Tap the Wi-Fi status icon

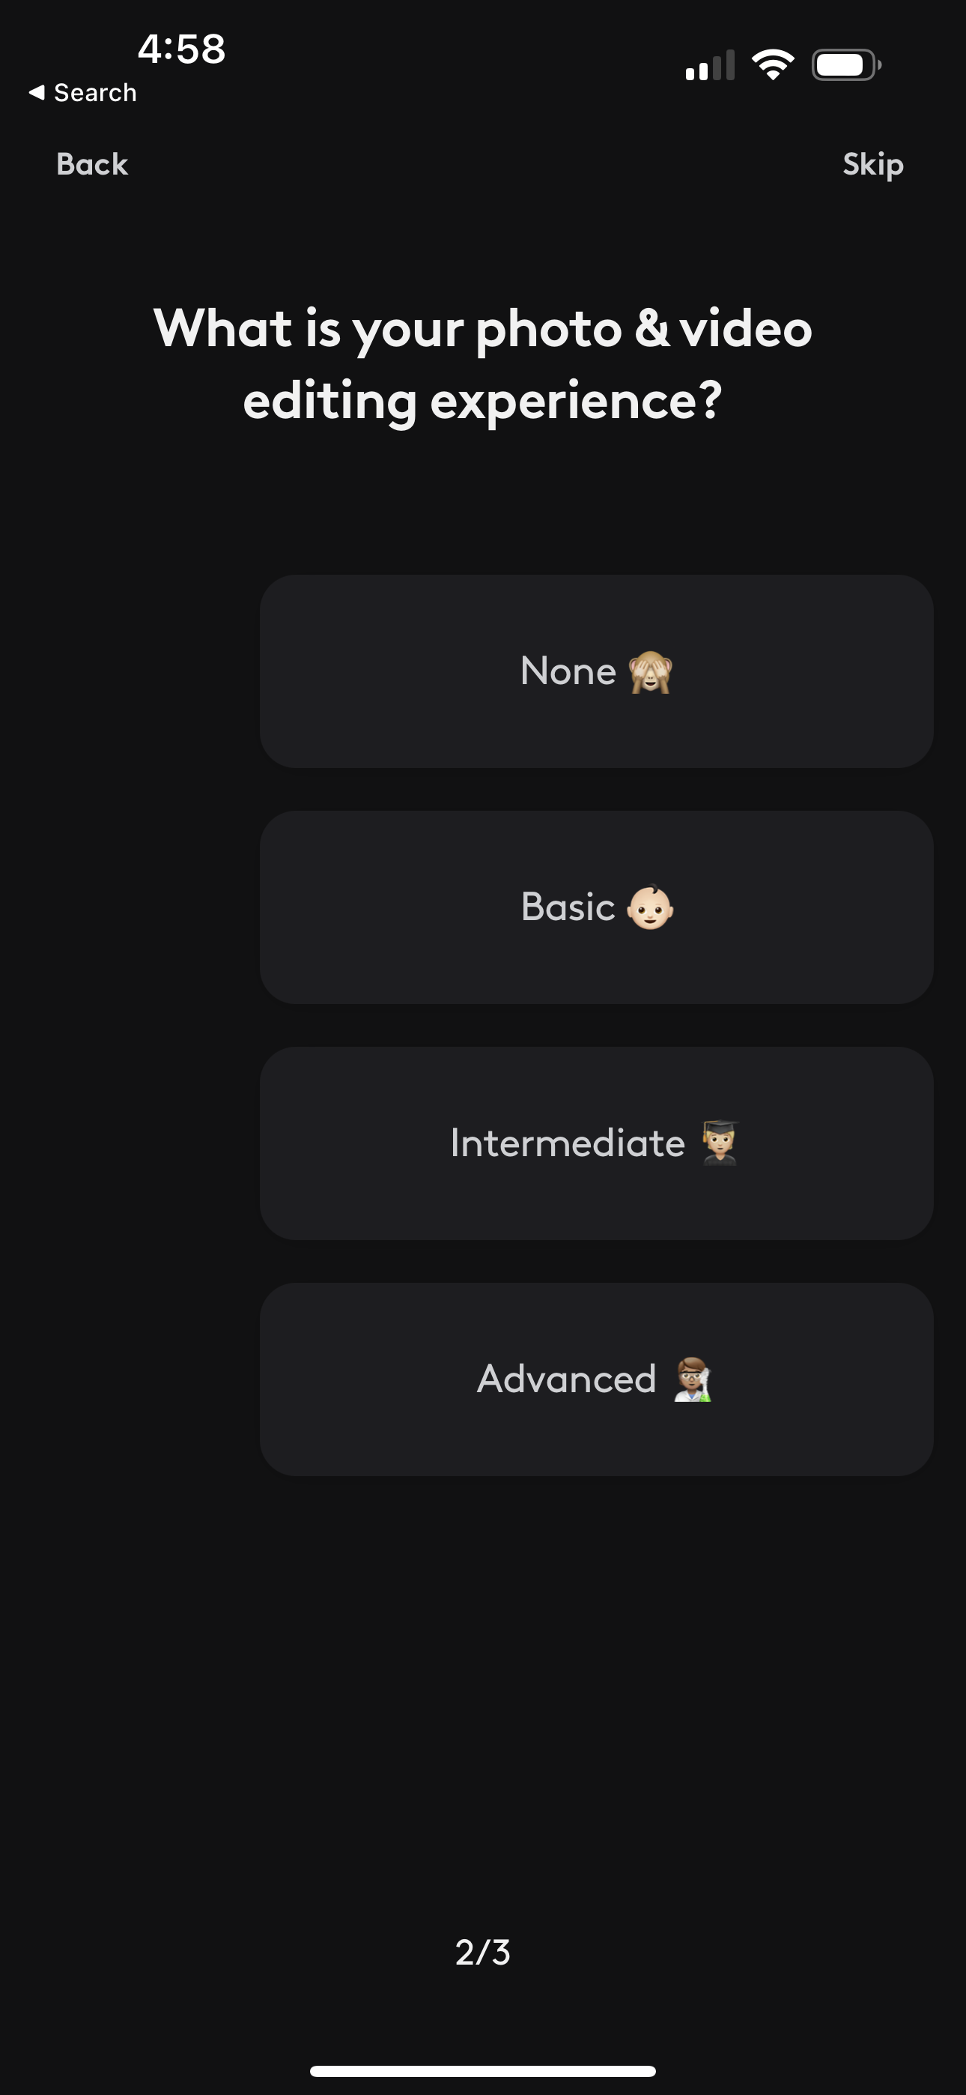click(773, 65)
